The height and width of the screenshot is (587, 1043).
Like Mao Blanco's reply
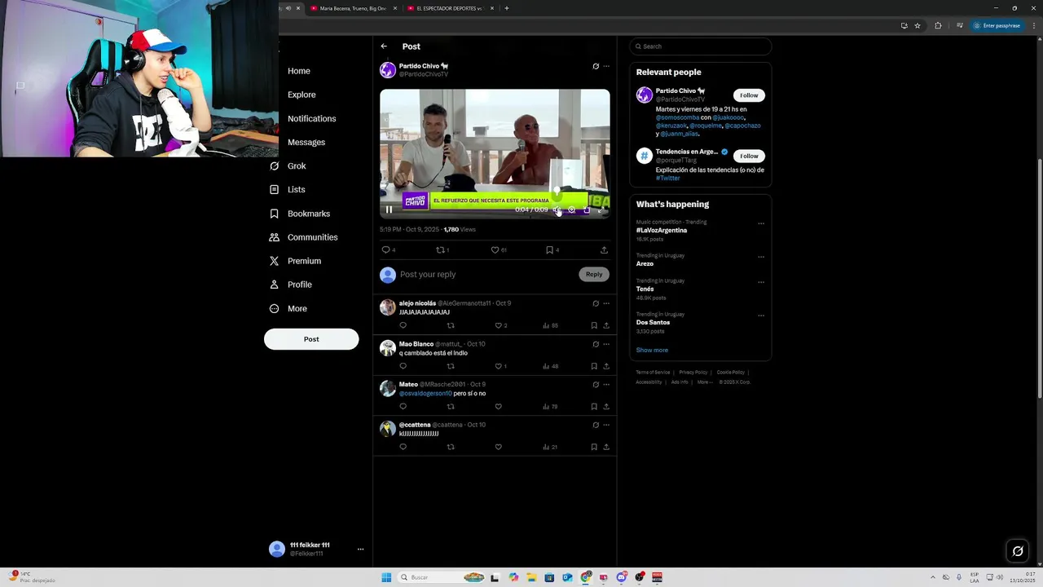pos(498,366)
